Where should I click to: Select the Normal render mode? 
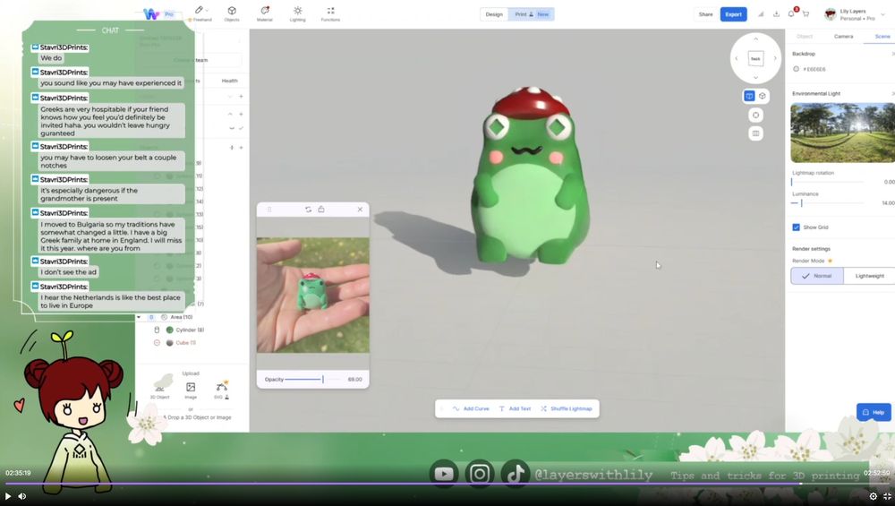817,276
